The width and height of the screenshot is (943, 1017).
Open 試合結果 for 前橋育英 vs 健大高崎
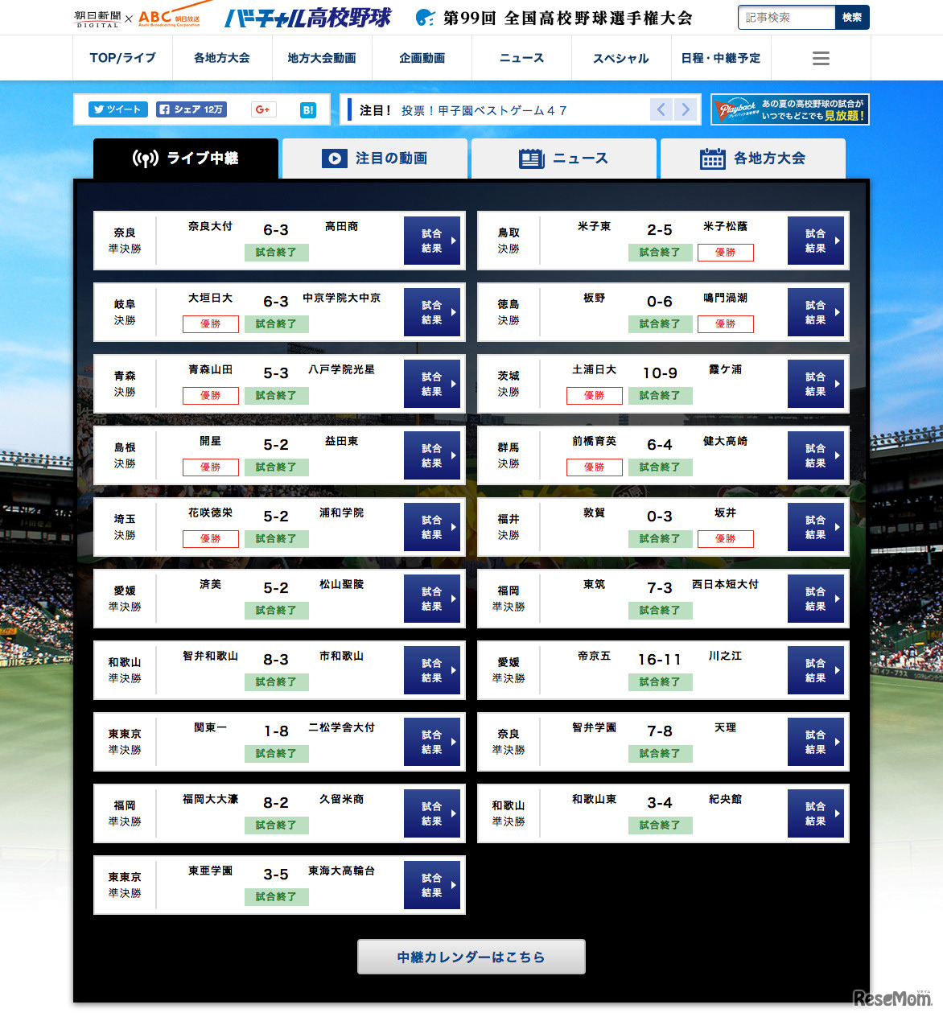816,455
